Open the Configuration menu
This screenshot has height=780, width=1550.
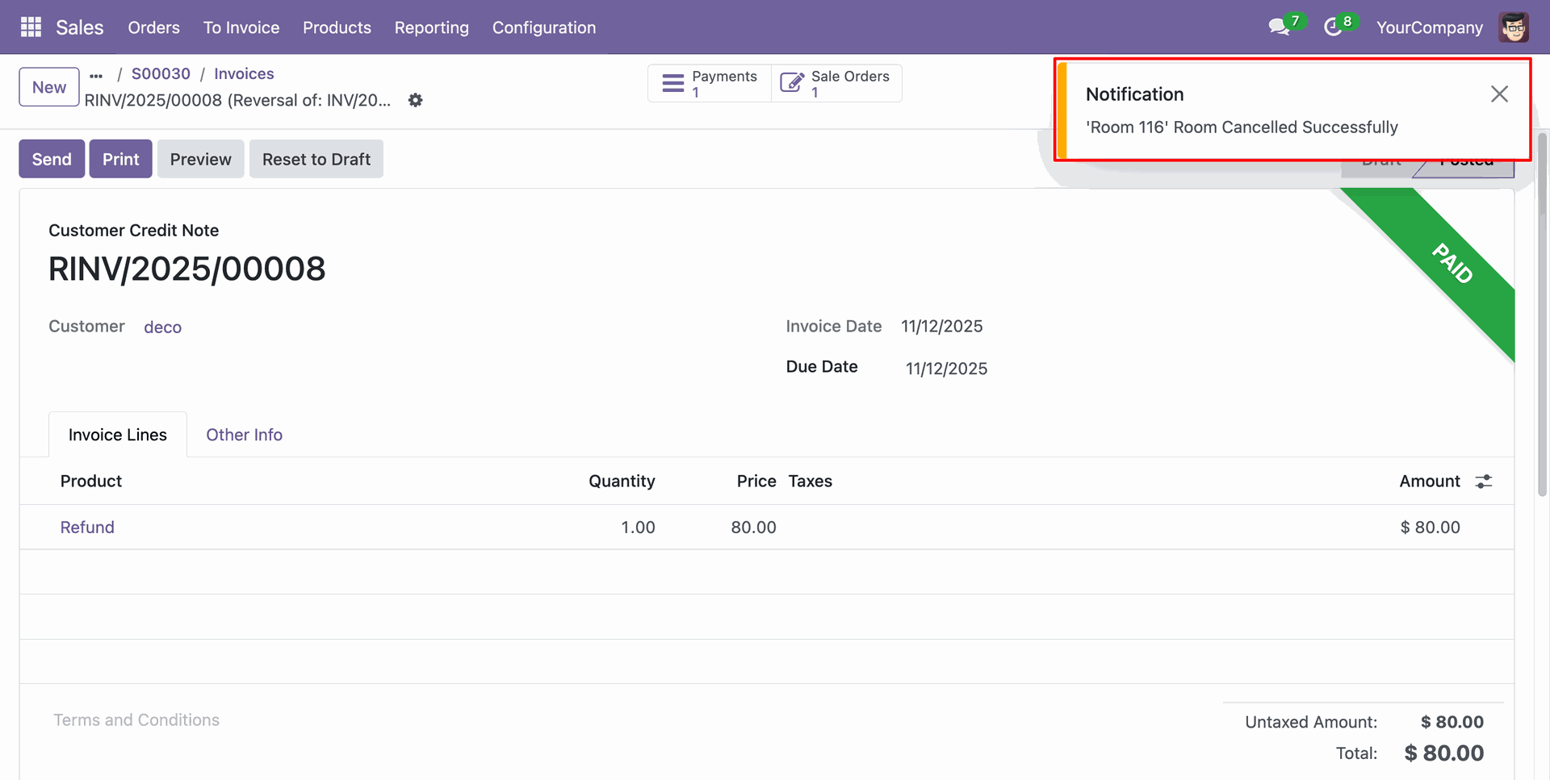click(543, 27)
